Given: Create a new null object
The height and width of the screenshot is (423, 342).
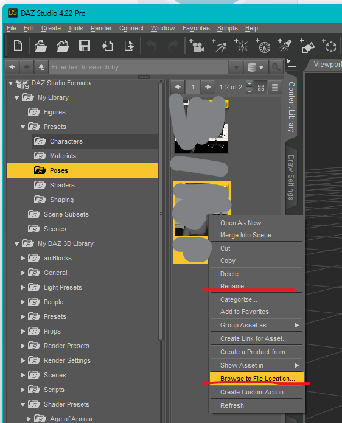Looking at the screenshot, I should [329, 45].
